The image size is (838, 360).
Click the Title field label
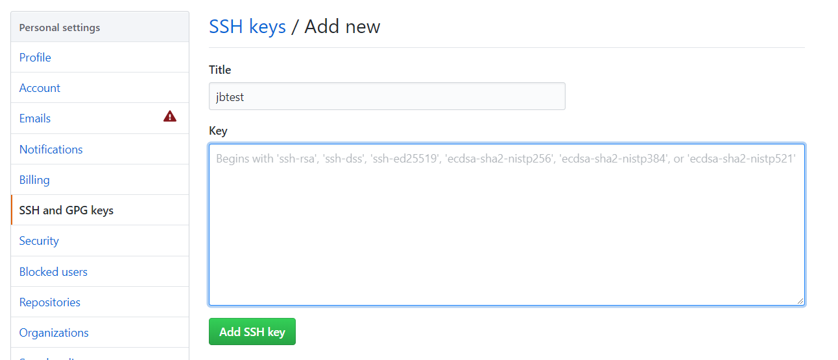pyautogui.click(x=220, y=70)
